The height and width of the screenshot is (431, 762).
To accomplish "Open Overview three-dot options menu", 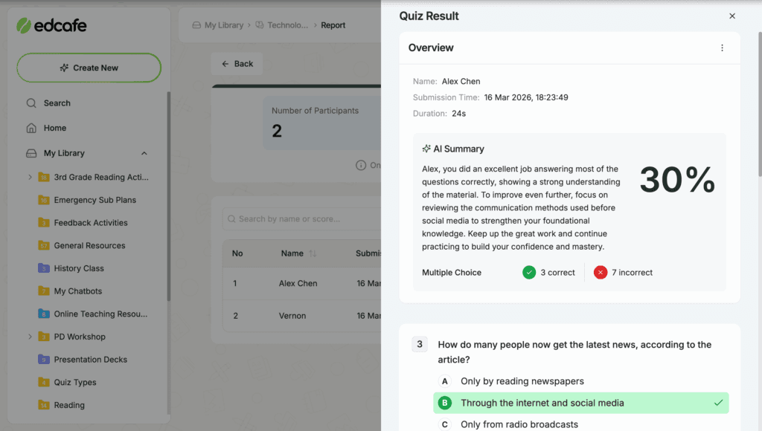I will (722, 48).
